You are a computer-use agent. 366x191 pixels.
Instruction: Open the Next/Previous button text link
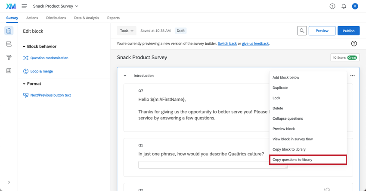point(50,95)
